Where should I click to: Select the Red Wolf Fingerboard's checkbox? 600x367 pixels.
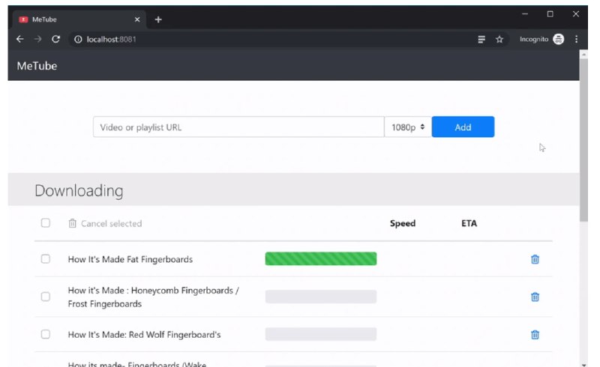(45, 335)
